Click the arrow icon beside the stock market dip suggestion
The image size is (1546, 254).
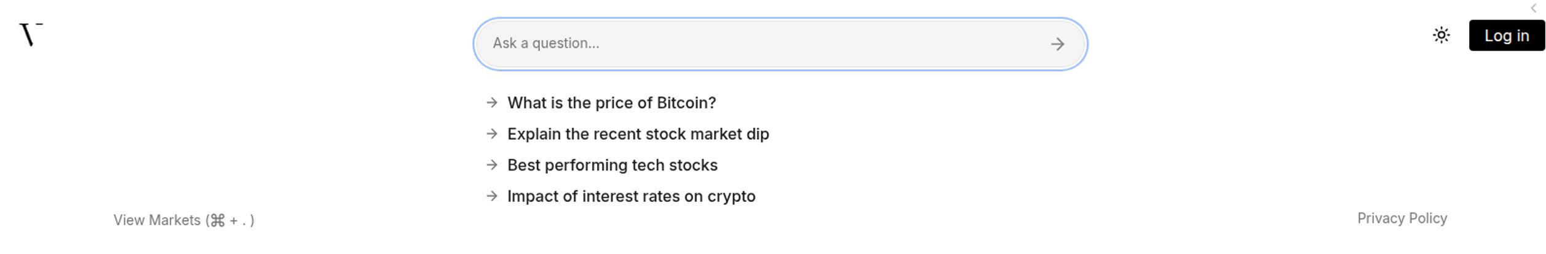pos(491,134)
